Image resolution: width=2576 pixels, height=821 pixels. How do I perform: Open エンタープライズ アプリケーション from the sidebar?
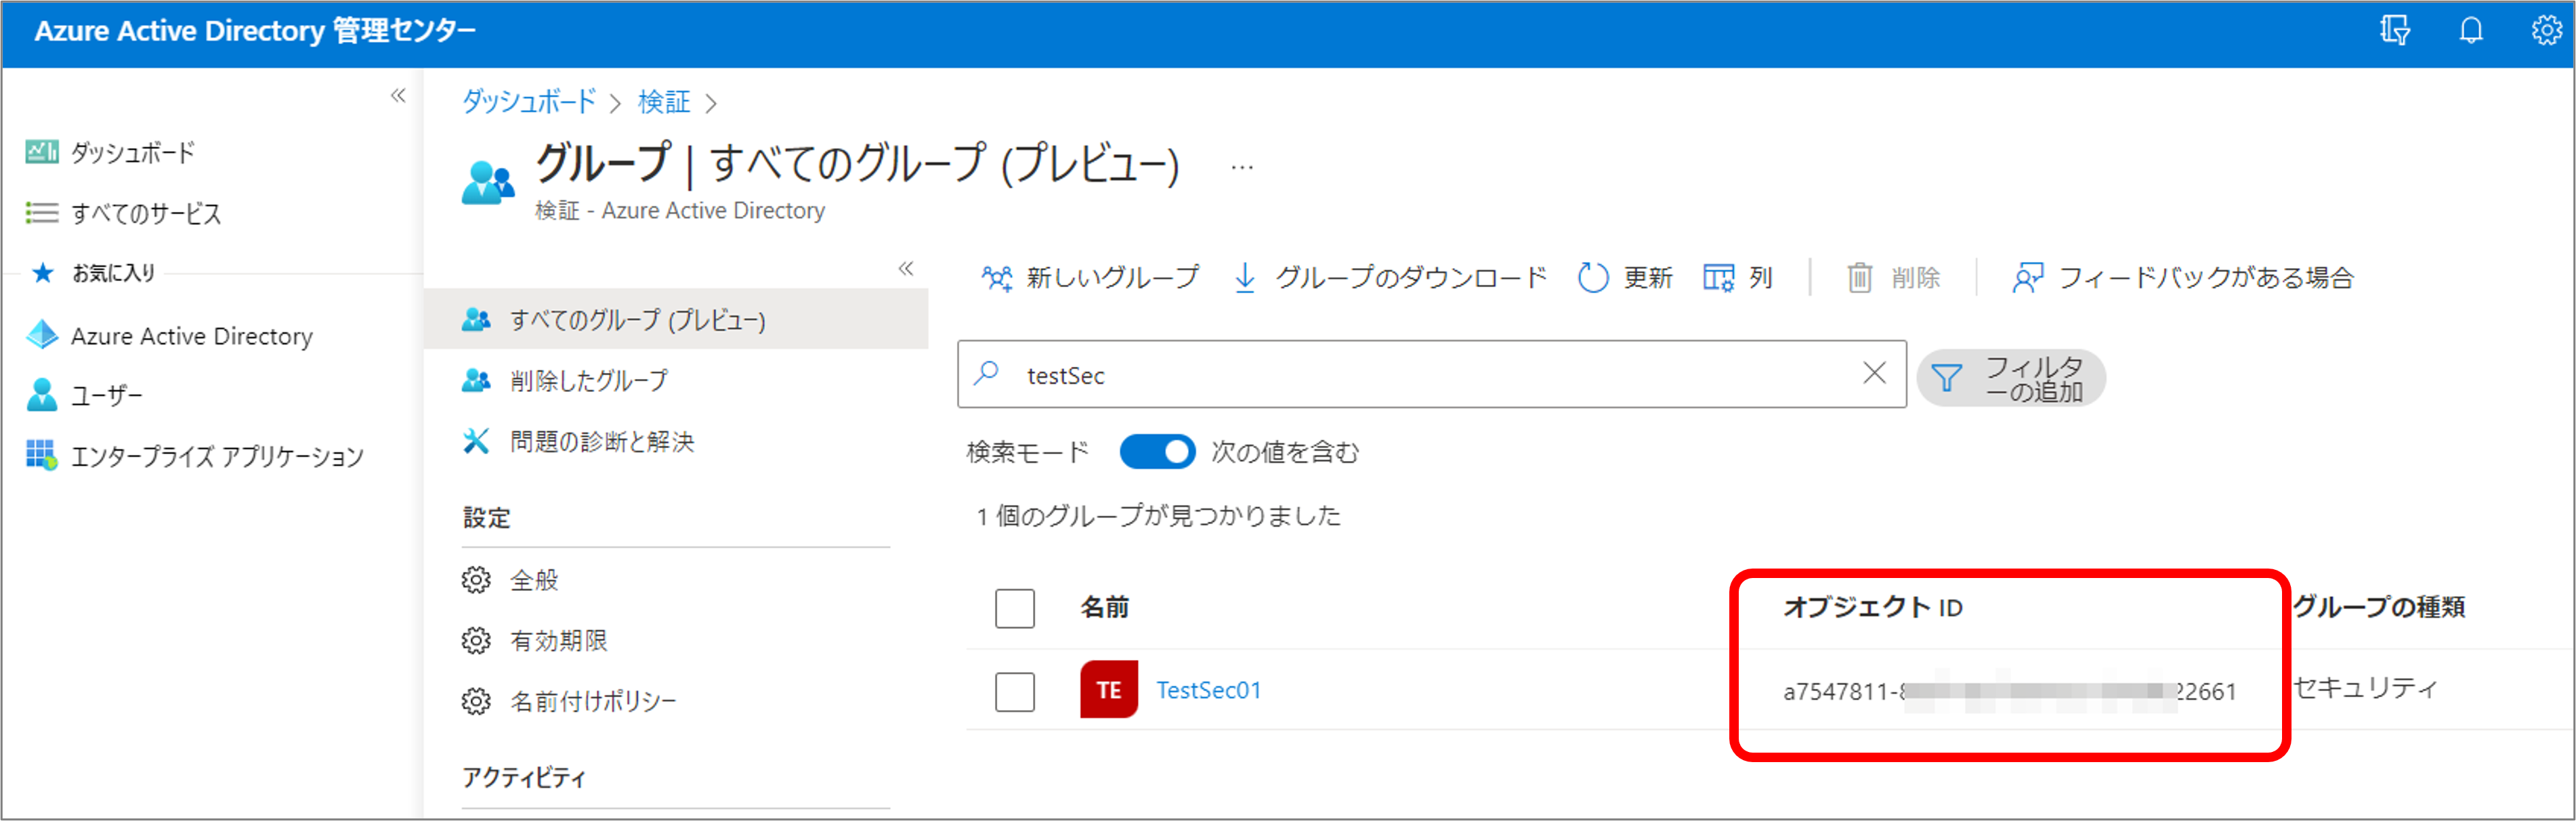tap(41, 456)
